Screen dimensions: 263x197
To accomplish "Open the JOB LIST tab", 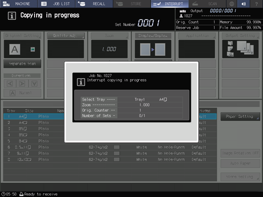I will 56,4.
